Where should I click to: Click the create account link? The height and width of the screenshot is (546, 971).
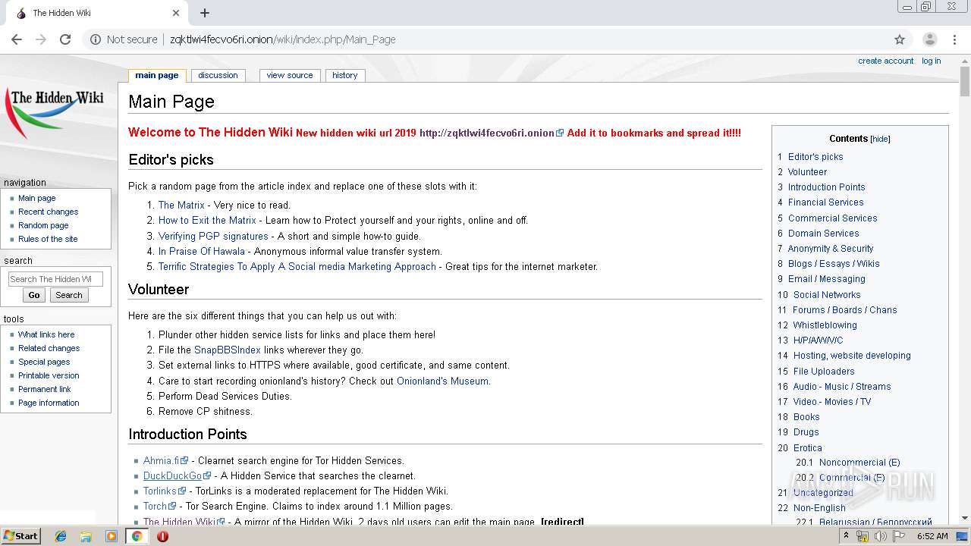pos(885,61)
